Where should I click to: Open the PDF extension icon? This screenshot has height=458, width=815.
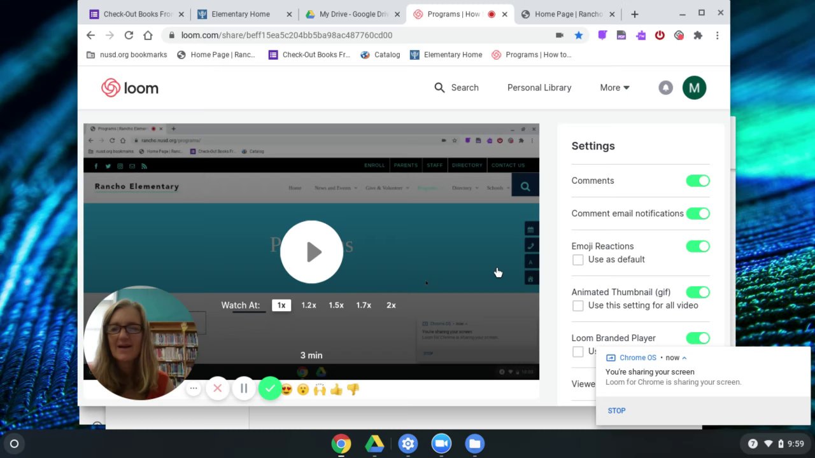pyautogui.click(x=621, y=36)
